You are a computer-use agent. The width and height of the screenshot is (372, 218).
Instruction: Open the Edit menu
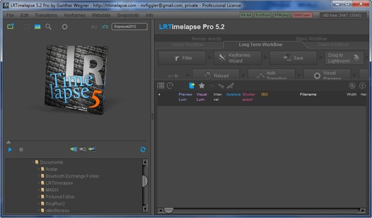(x=24, y=15)
